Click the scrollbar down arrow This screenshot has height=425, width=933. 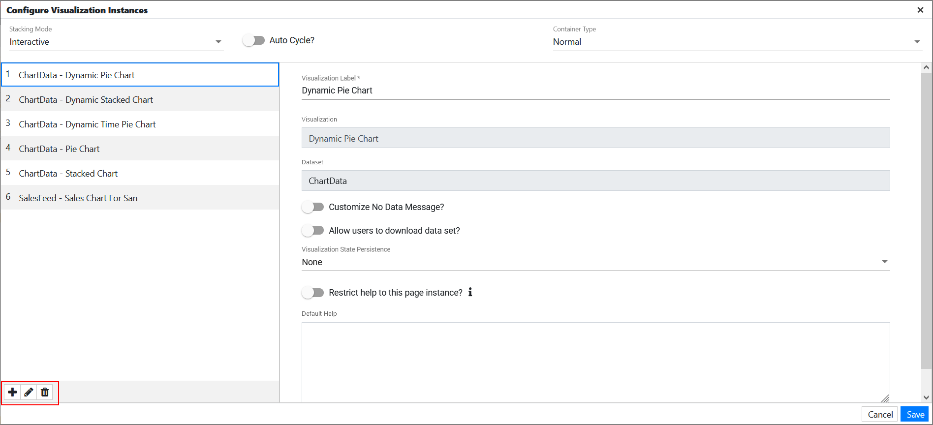(x=926, y=397)
